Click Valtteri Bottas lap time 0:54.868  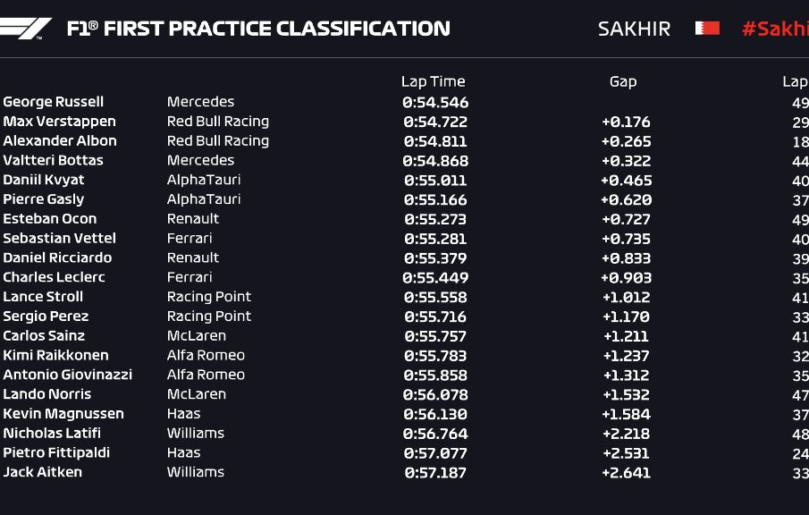435,161
